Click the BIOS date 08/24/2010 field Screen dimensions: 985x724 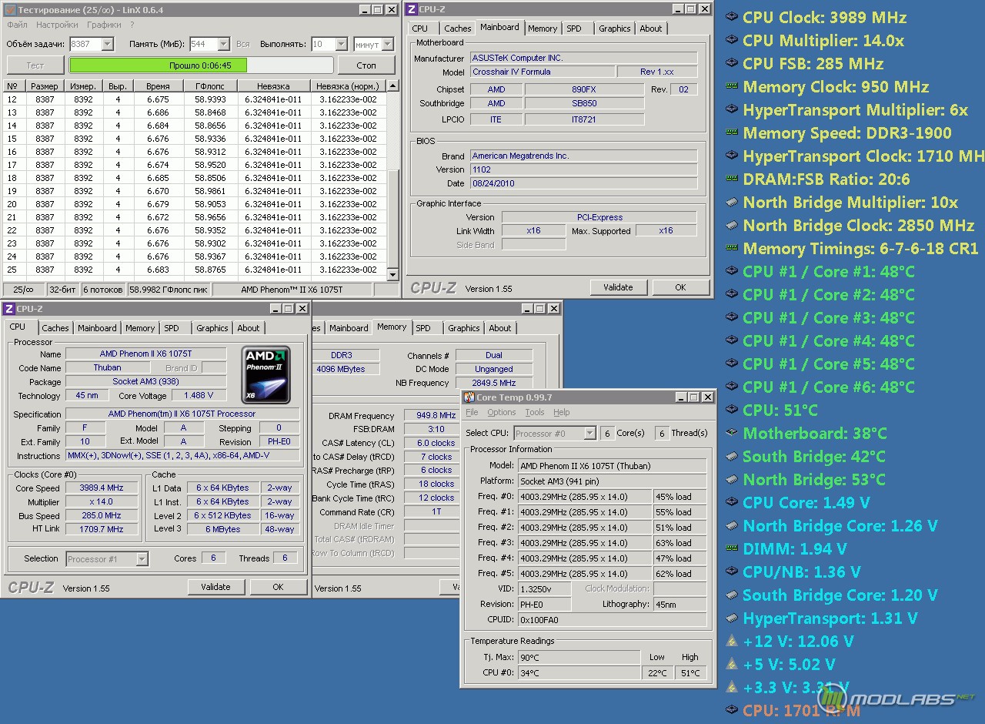(583, 183)
